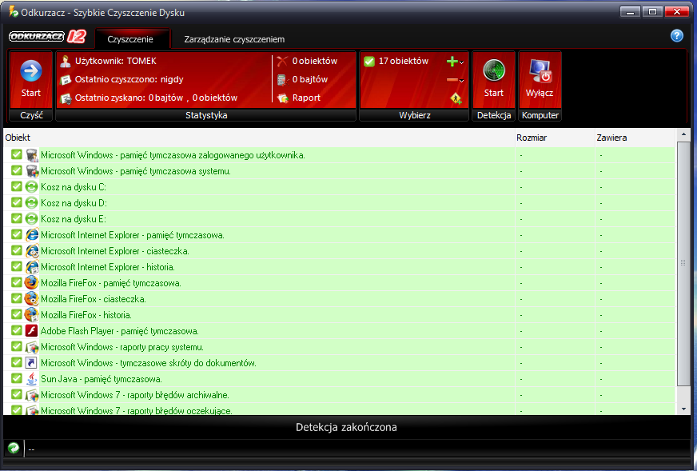The height and width of the screenshot is (471, 697).
Task: Open the Raport link
Action: click(x=305, y=98)
